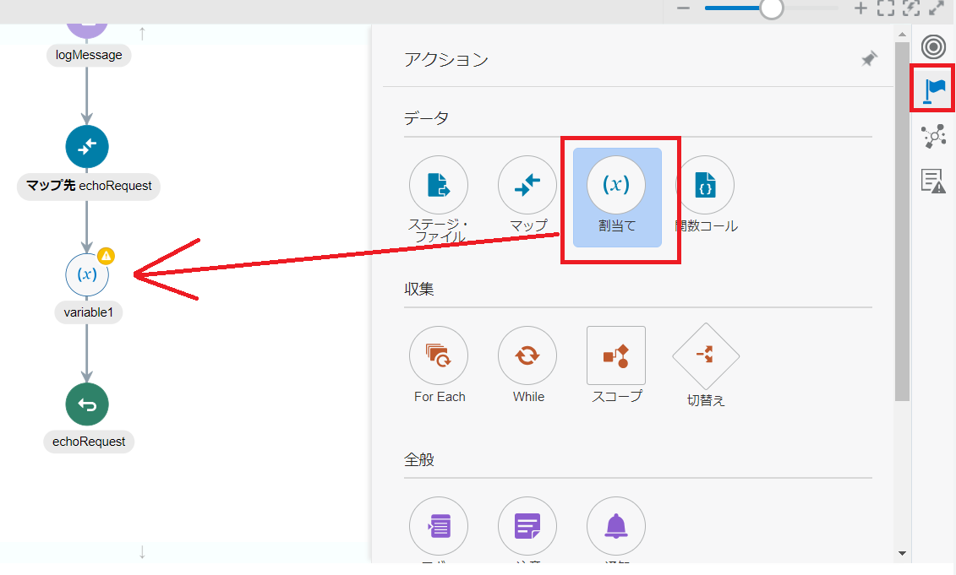This screenshot has width=956, height=575.
Task: Pick the While loop action
Action: click(527, 355)
